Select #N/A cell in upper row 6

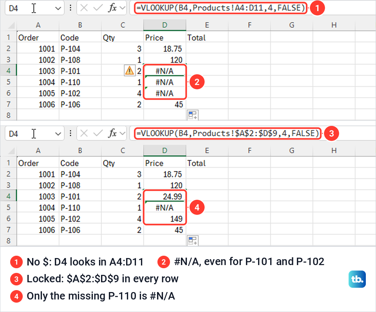pos(165,93)
